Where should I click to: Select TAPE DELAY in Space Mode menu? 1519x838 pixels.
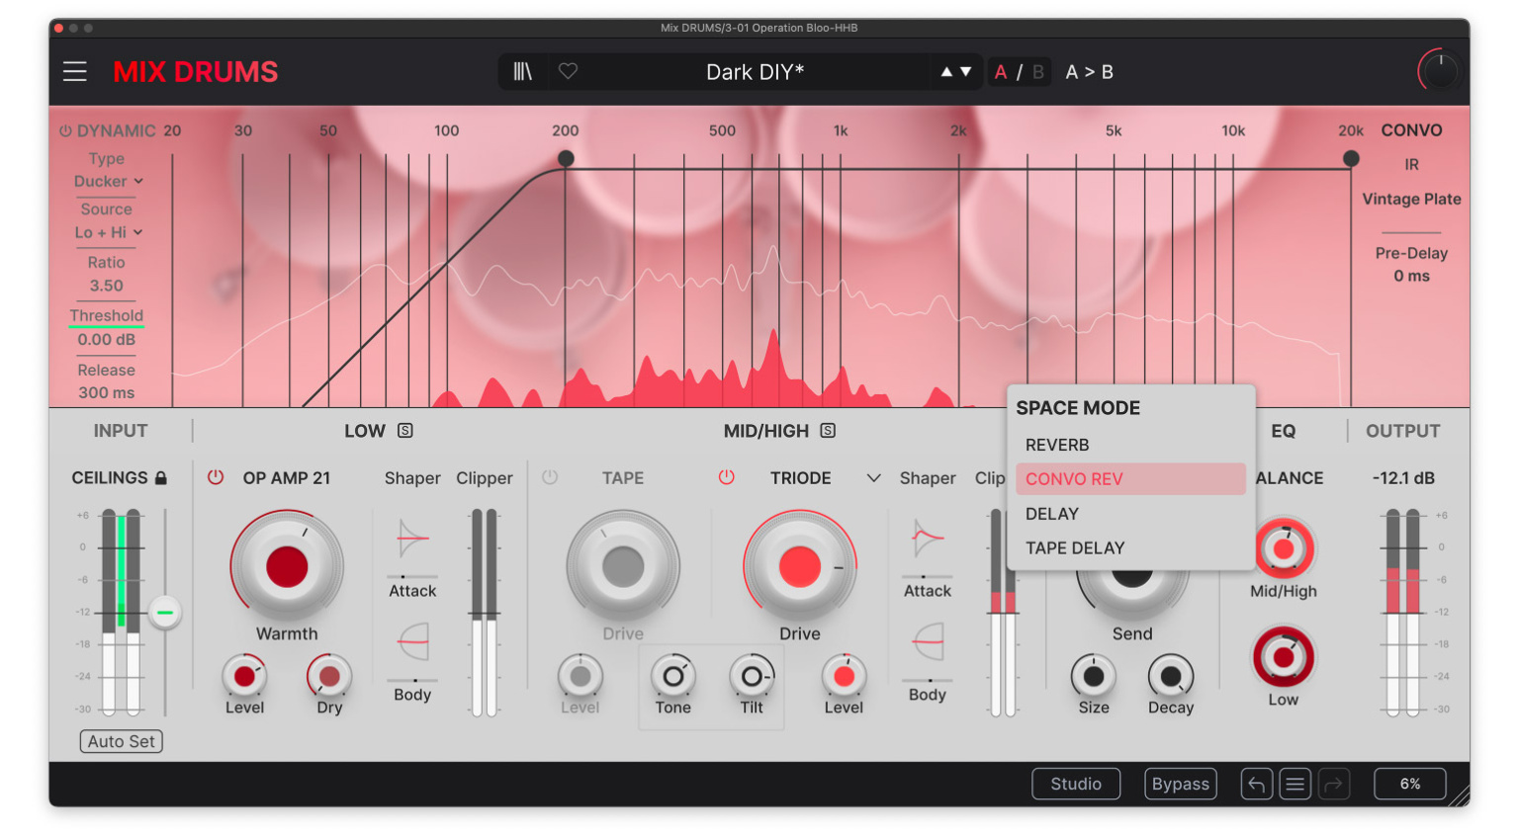click(x=1074, y=547)
